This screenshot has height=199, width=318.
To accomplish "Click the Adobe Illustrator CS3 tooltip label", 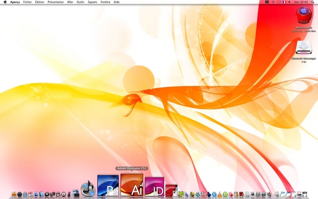I will tap(132, 168).
